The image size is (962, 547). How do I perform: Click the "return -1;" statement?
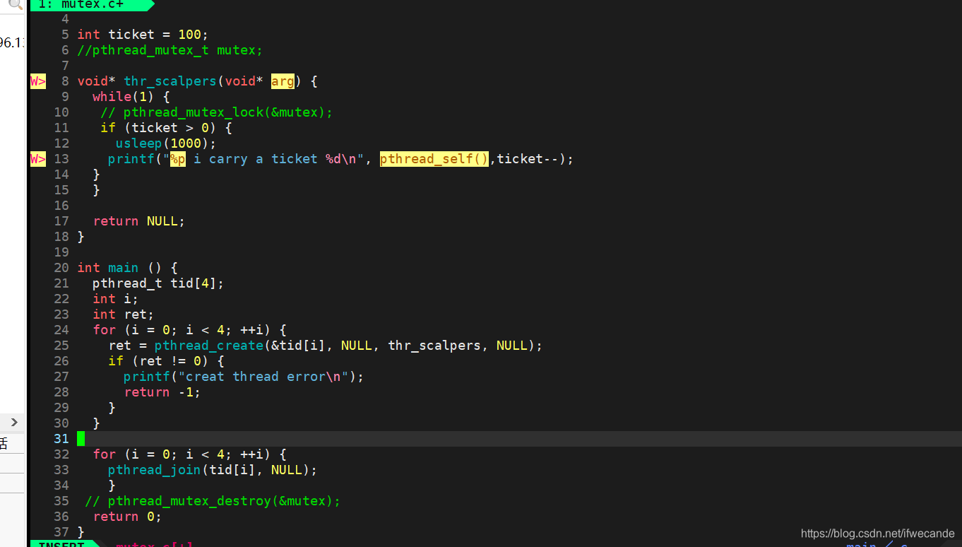(x=162, y=392)
